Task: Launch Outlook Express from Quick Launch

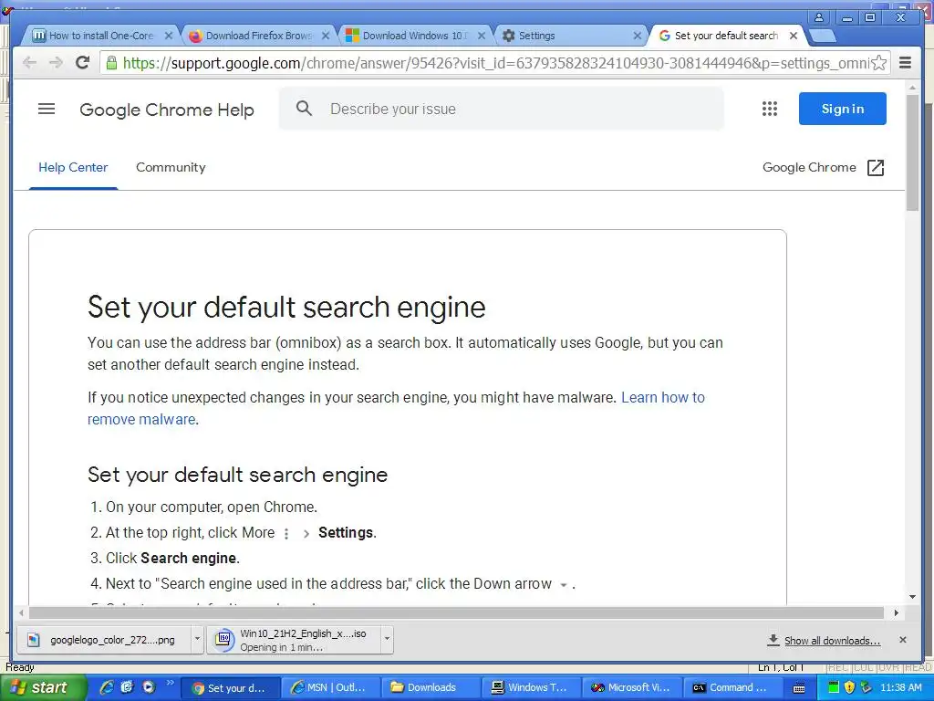Action: (127, 687)
